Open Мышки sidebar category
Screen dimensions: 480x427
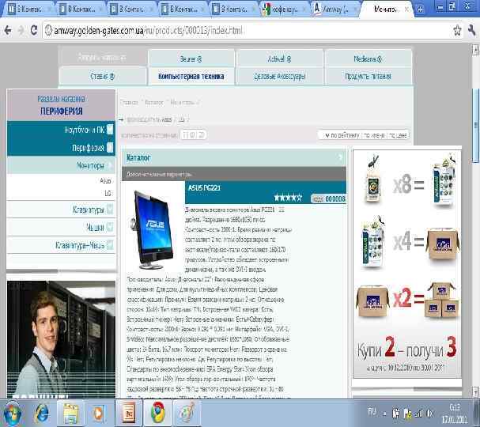pyautogui.click(x=95, y=228)
